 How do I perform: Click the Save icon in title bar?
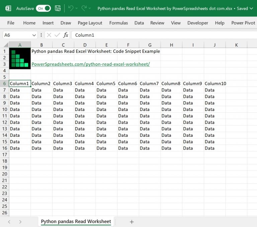tap(58, 8)
